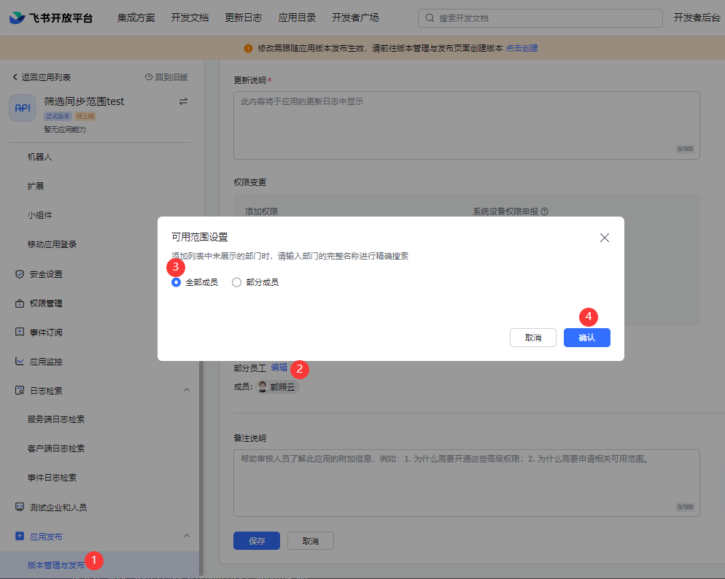Click the help icon next to 系统设备权限申报
This screenshot has height=579, width=725.
[x=544, y=212]
